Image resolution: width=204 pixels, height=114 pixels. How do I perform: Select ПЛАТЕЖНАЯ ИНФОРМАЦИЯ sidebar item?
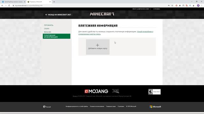point(56,36)
